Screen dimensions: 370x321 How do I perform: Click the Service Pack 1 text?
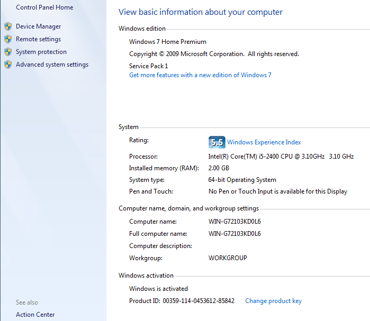click(149, 66)
